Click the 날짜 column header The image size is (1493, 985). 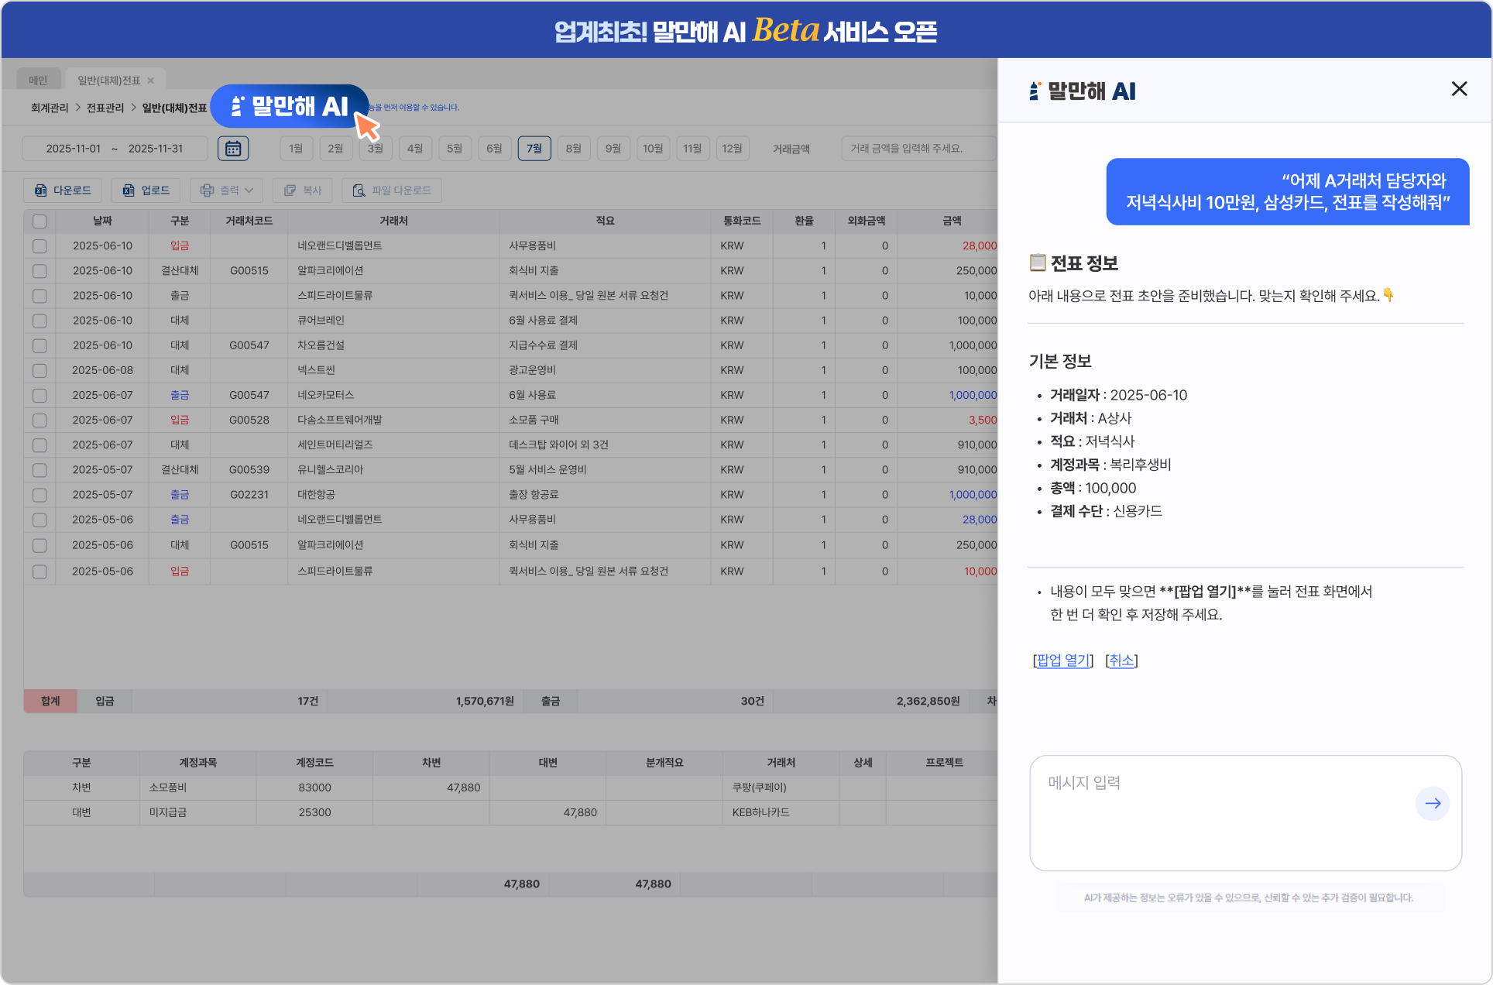pyautogui.click(x=102, y=221)
